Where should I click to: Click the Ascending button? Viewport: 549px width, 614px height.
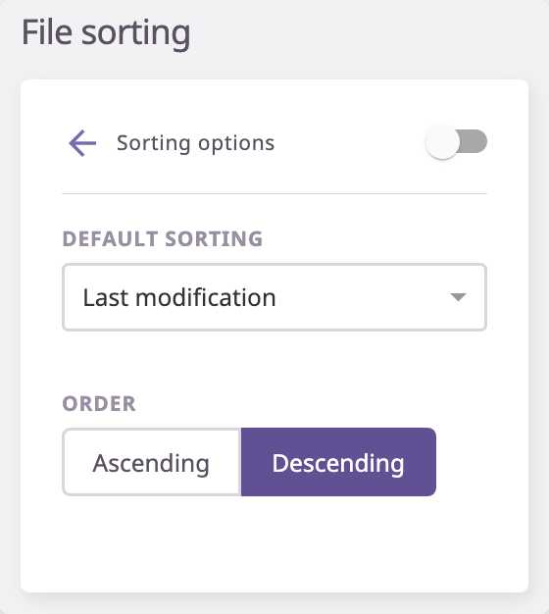(151, 462)
